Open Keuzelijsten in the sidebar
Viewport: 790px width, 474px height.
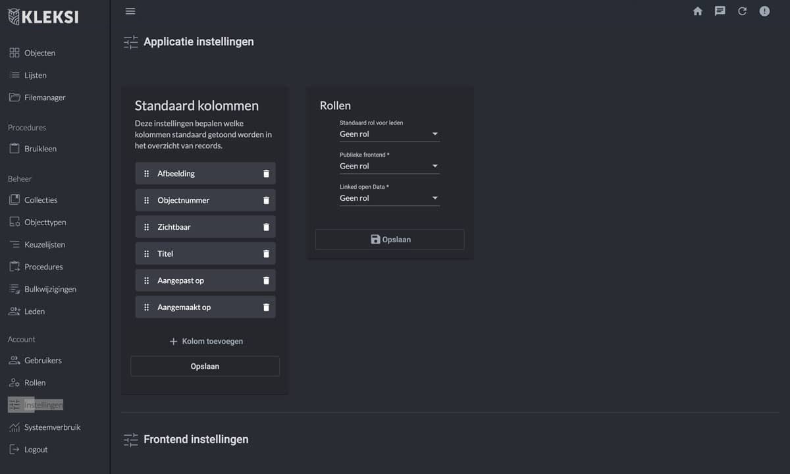tap(44, 244)
